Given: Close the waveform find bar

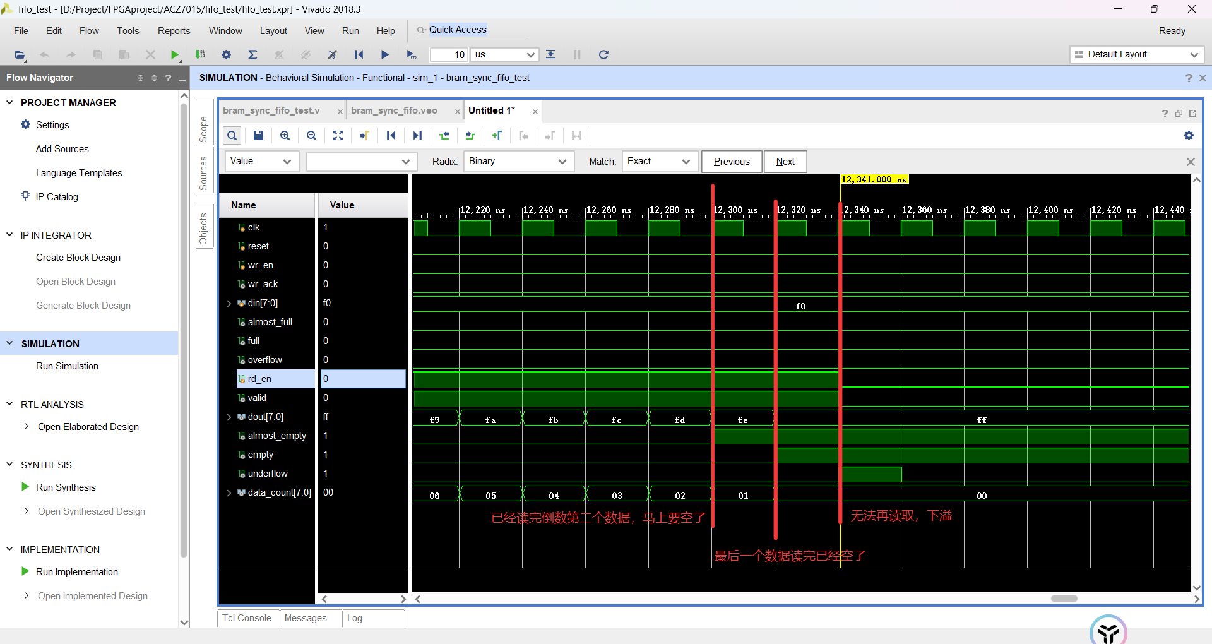Looking at the screenshot, I should (x=1191, y=162).
